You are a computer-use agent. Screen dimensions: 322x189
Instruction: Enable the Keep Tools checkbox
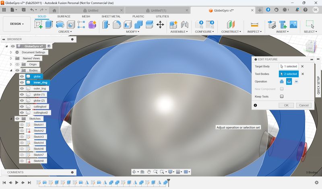pos(282,96)
